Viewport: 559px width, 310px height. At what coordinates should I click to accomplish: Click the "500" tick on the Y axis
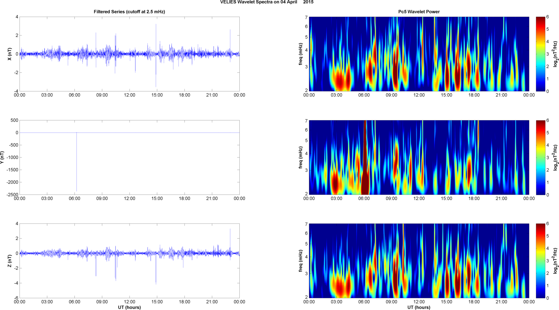[15, 120]
